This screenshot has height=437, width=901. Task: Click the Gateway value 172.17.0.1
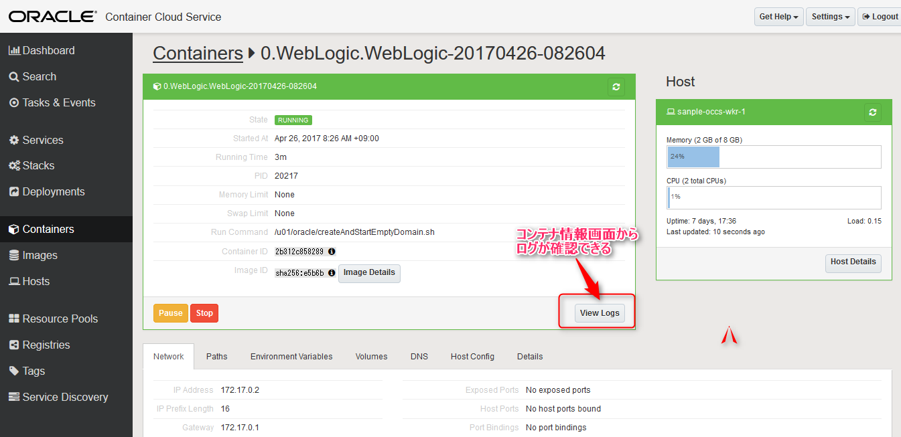click(x=239, y=428)
